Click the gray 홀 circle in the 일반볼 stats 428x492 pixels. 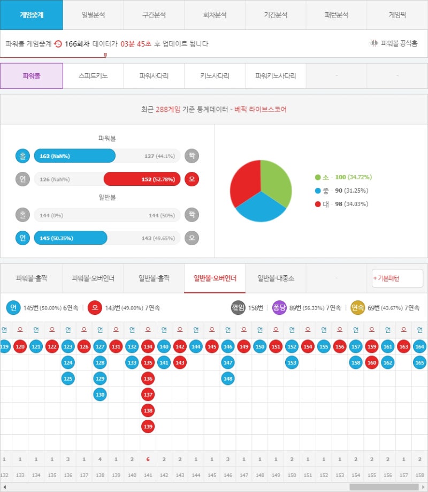(22, 215)
